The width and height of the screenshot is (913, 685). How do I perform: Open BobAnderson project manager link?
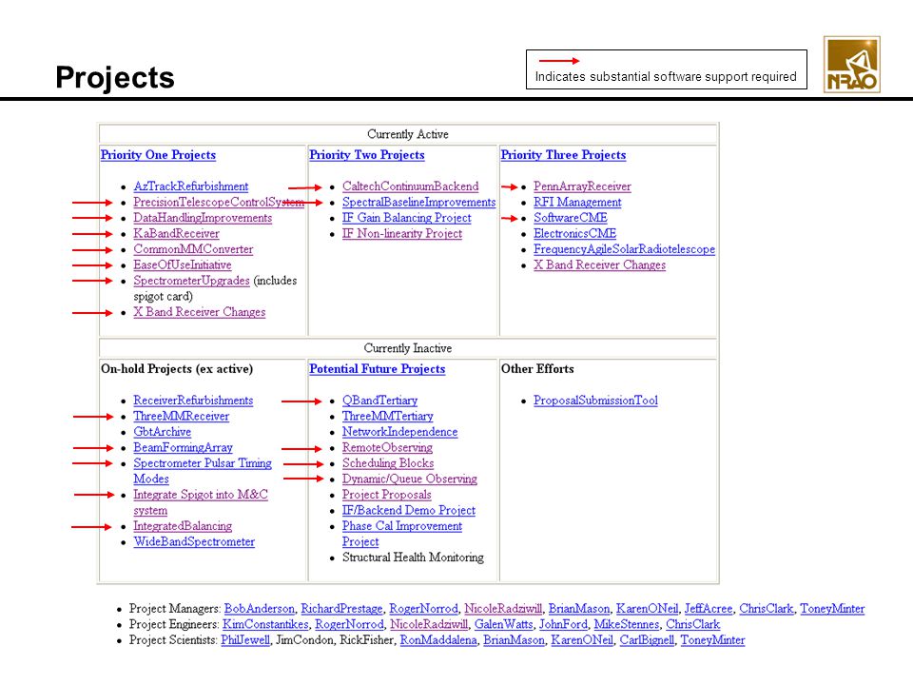point(259,609)
